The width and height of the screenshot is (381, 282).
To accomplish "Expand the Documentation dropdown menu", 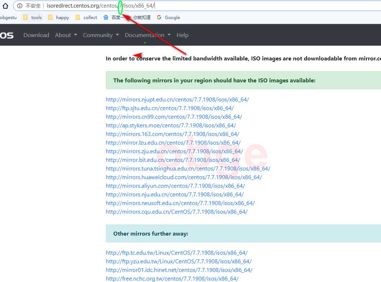I will 148,35.
